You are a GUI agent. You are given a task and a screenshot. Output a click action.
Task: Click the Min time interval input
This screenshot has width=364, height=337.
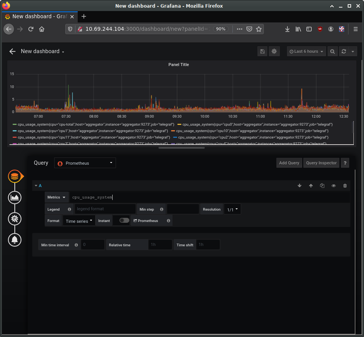(x=93, y=245)
